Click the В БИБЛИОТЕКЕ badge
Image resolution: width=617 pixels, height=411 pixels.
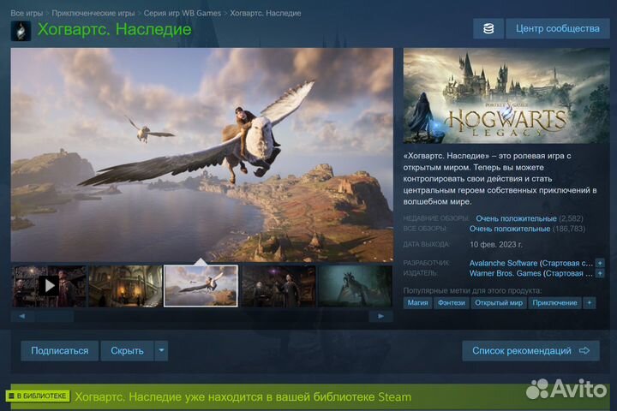pyautogui.click(x=38, y=396)
